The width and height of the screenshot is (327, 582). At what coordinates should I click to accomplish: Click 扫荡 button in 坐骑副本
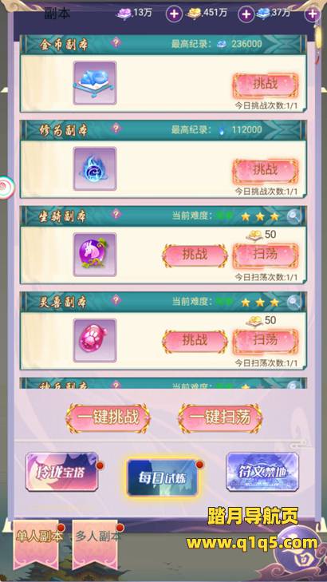(266, 255)
